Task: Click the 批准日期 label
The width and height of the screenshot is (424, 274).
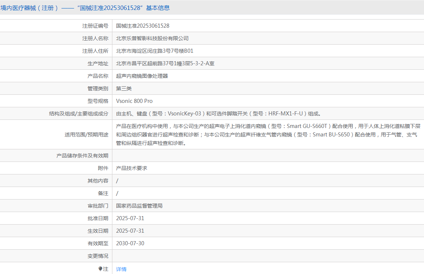Action: [x=98, y=218]
